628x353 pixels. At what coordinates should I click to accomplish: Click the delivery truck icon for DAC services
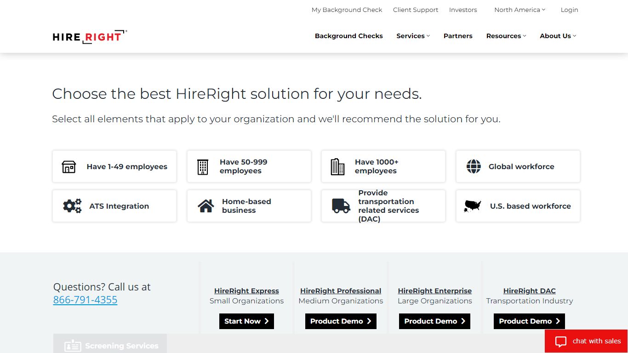tap(341, 206)
